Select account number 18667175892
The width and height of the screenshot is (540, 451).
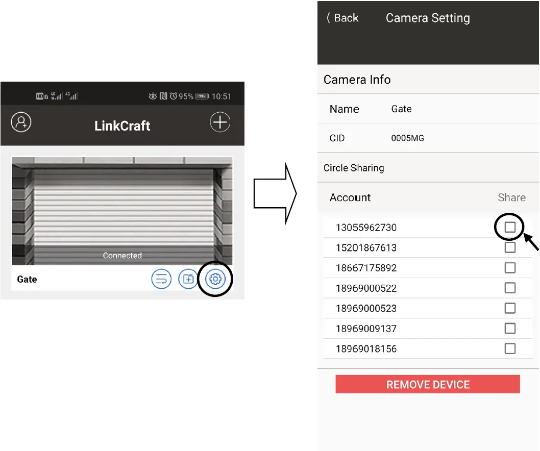[x=366, y=268]
